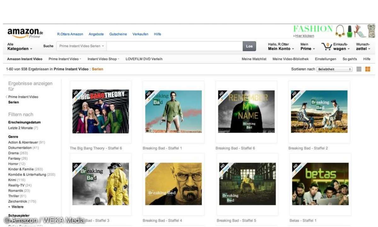Click Hilfe next to Verkaufen
This screenshot has width=378, height=227.
157,34
